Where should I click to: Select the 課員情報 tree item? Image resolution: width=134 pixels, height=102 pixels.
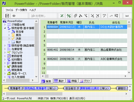click(17, 67)
